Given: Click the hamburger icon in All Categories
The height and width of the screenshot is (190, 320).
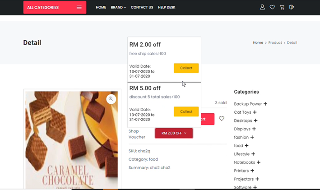Looking at the screenshot, I should tap(79, 7).
